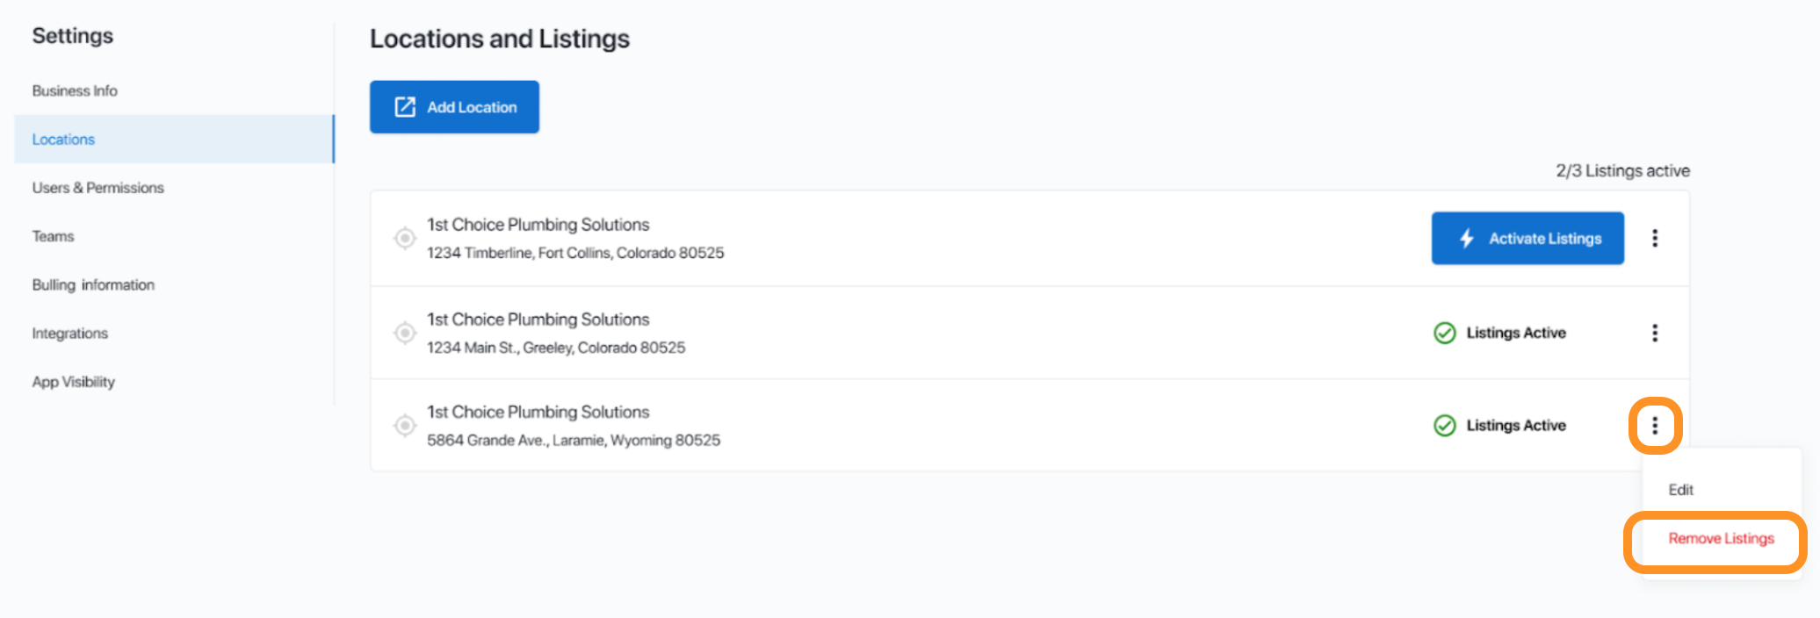1820x618 pixels.
Task: Click business name in Laramie row
Action: click(538, 412)
